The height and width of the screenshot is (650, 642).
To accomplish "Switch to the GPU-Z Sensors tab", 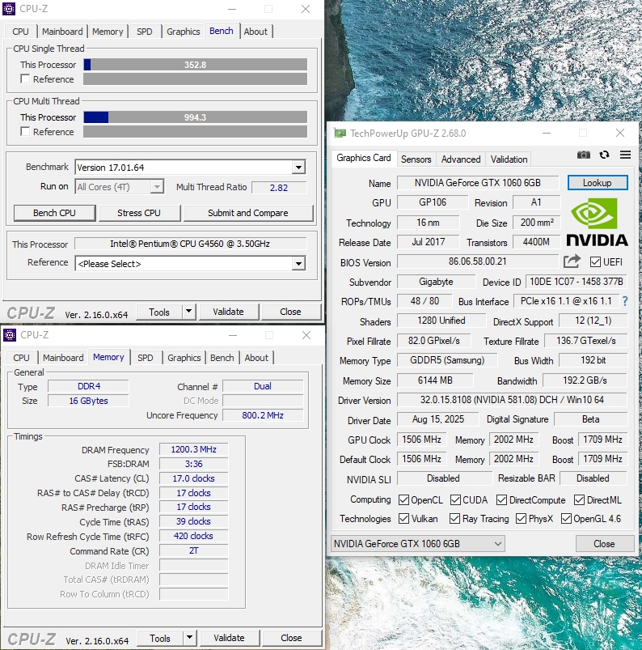I will tap(416, 159).
